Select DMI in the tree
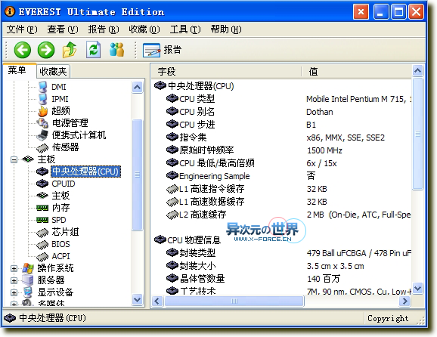This screenshot has width=437, height=337. click(59, 87)
